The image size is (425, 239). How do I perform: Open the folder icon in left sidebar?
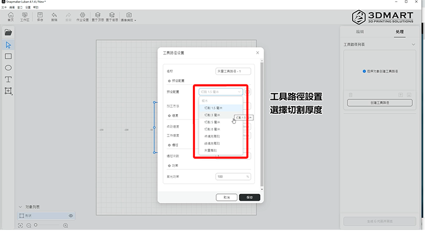pos(8,32)
